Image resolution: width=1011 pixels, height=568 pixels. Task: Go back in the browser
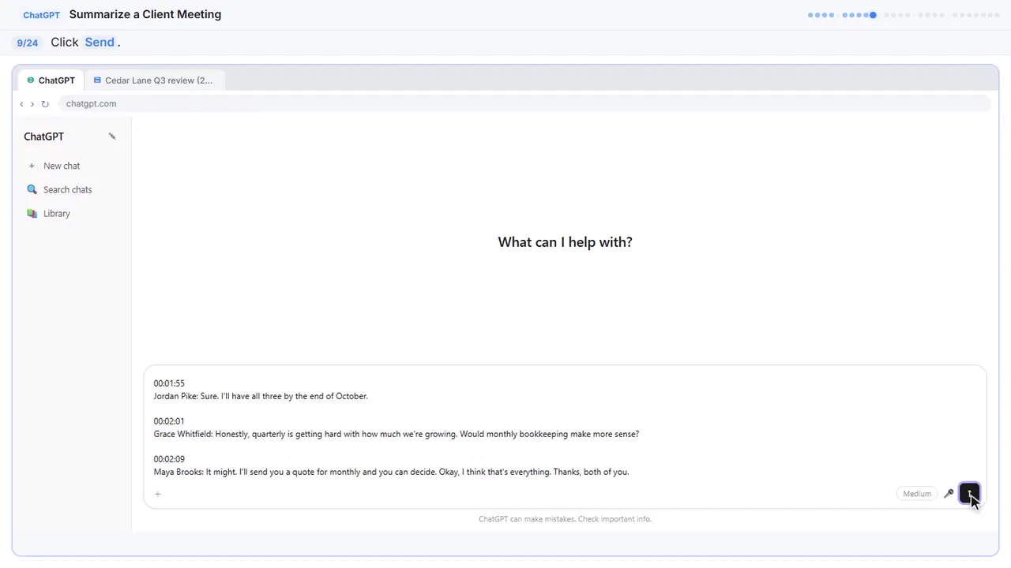click(x=21, y=104)
